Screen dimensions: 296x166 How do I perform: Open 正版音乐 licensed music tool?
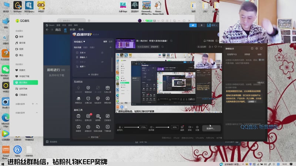pos(108,117)
